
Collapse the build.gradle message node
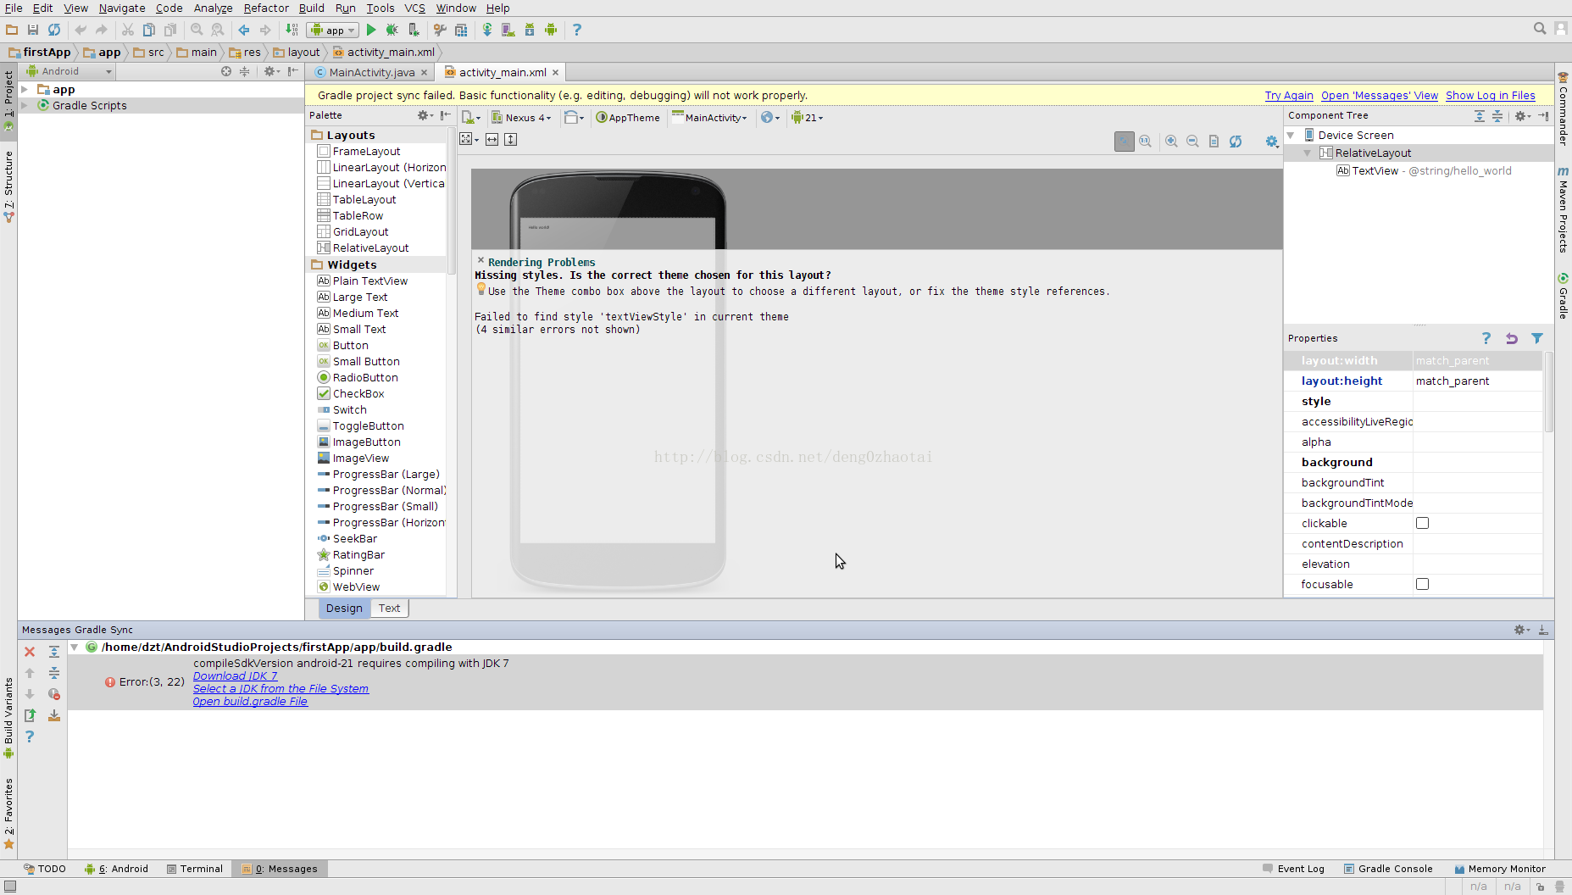pos(75,647)
